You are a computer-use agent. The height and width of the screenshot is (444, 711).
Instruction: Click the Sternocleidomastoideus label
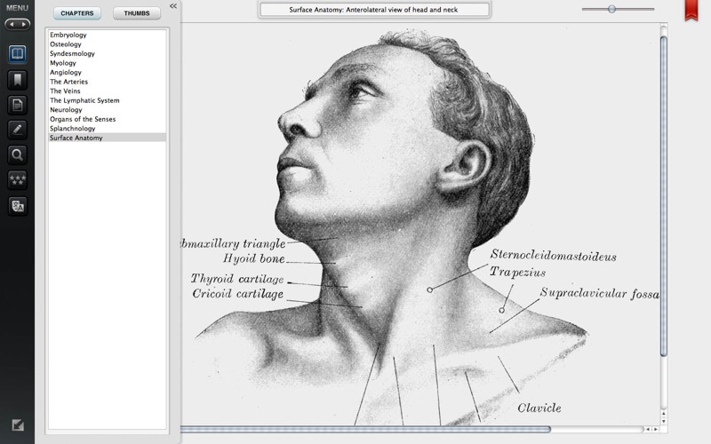click(553, 256)
